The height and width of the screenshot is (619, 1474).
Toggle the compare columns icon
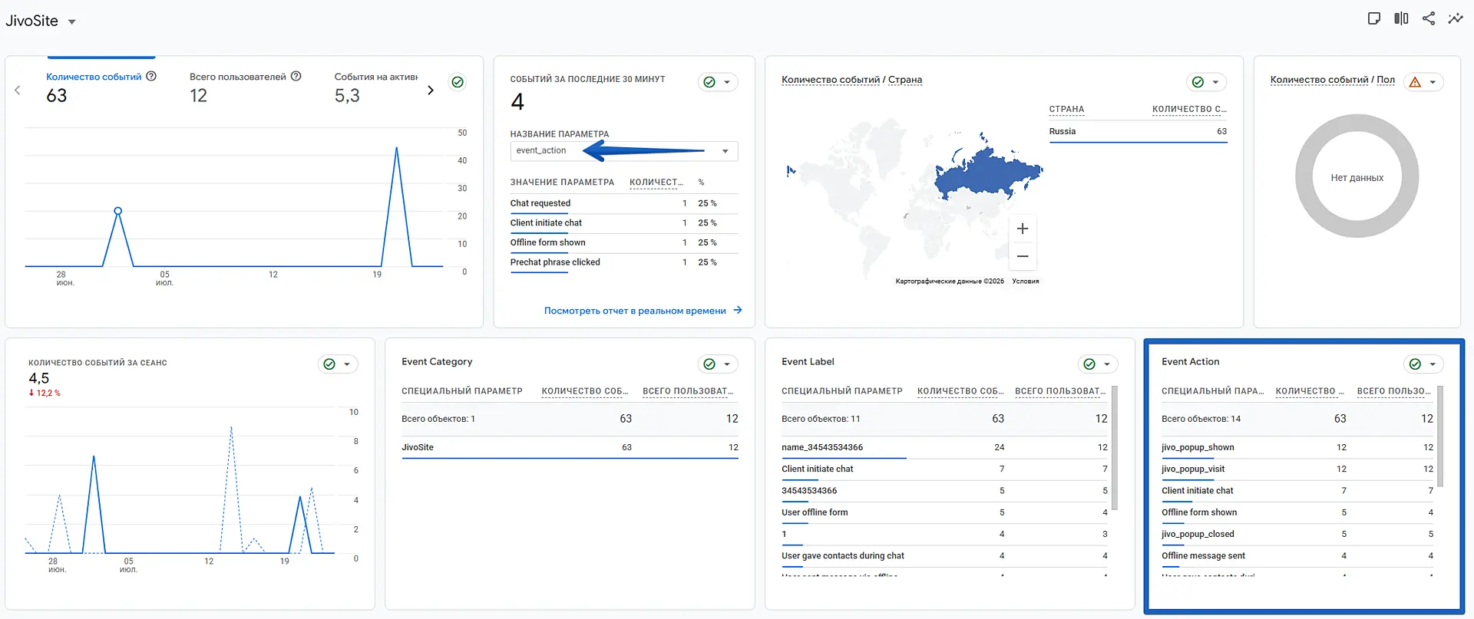tap(1401, 18)
